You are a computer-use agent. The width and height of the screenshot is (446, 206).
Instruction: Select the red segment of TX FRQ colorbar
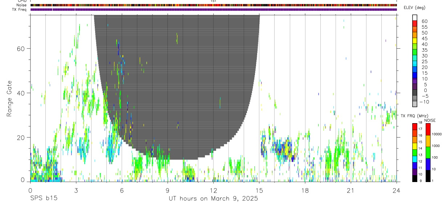click(x=415, y=126)
